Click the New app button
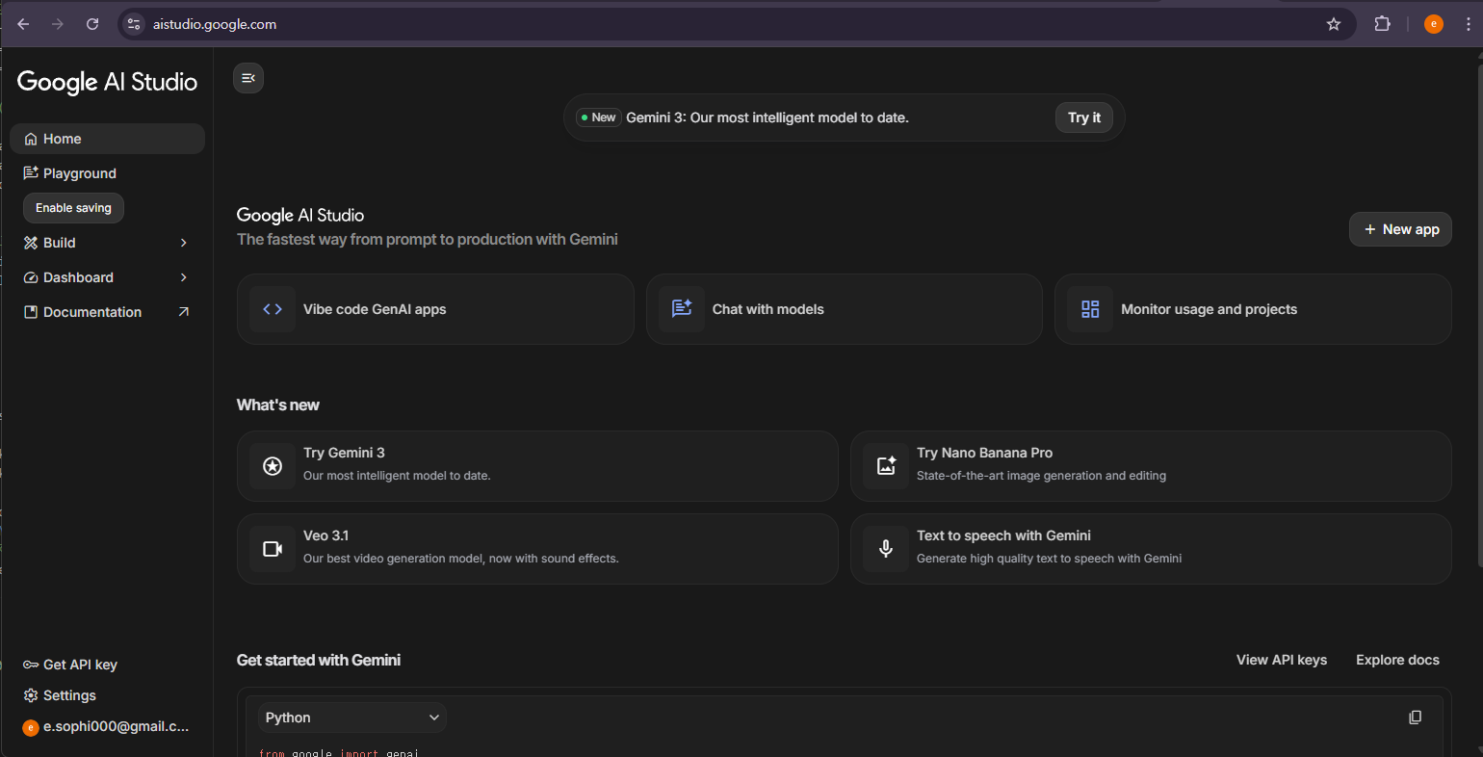This screenshot has width=1483, height=757. point(1400,229)
